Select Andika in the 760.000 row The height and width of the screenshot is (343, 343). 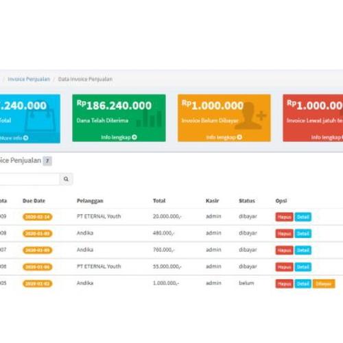85,250
